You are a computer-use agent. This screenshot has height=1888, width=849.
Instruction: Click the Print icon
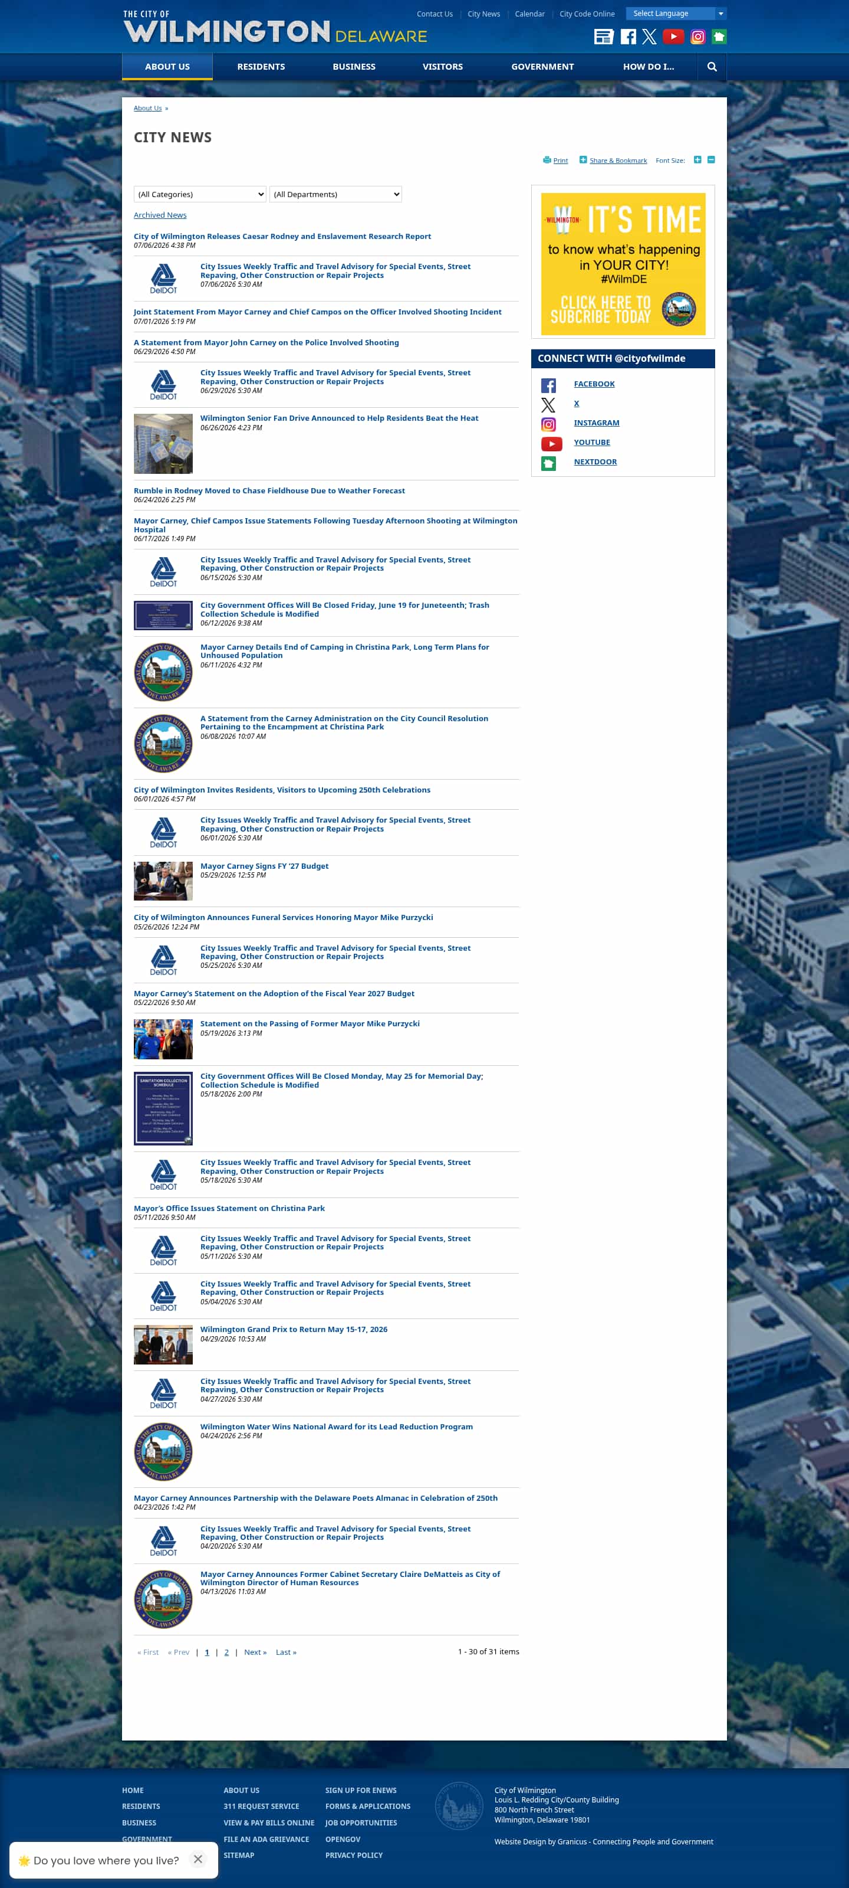pyautogui.click(x=547, y=160)
